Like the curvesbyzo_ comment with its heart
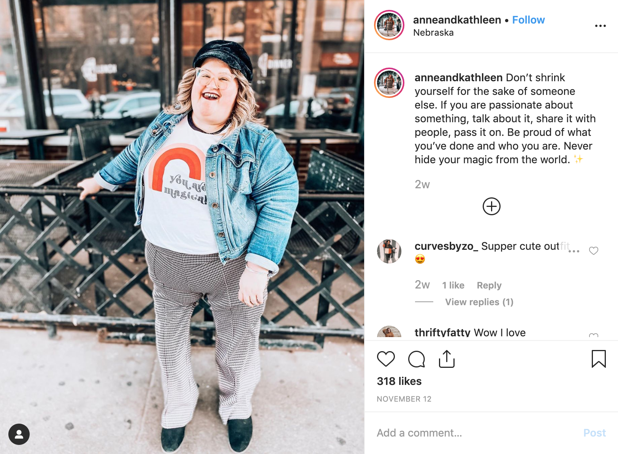The width and height of the screenshot is (618, 454). click(594, 251)
